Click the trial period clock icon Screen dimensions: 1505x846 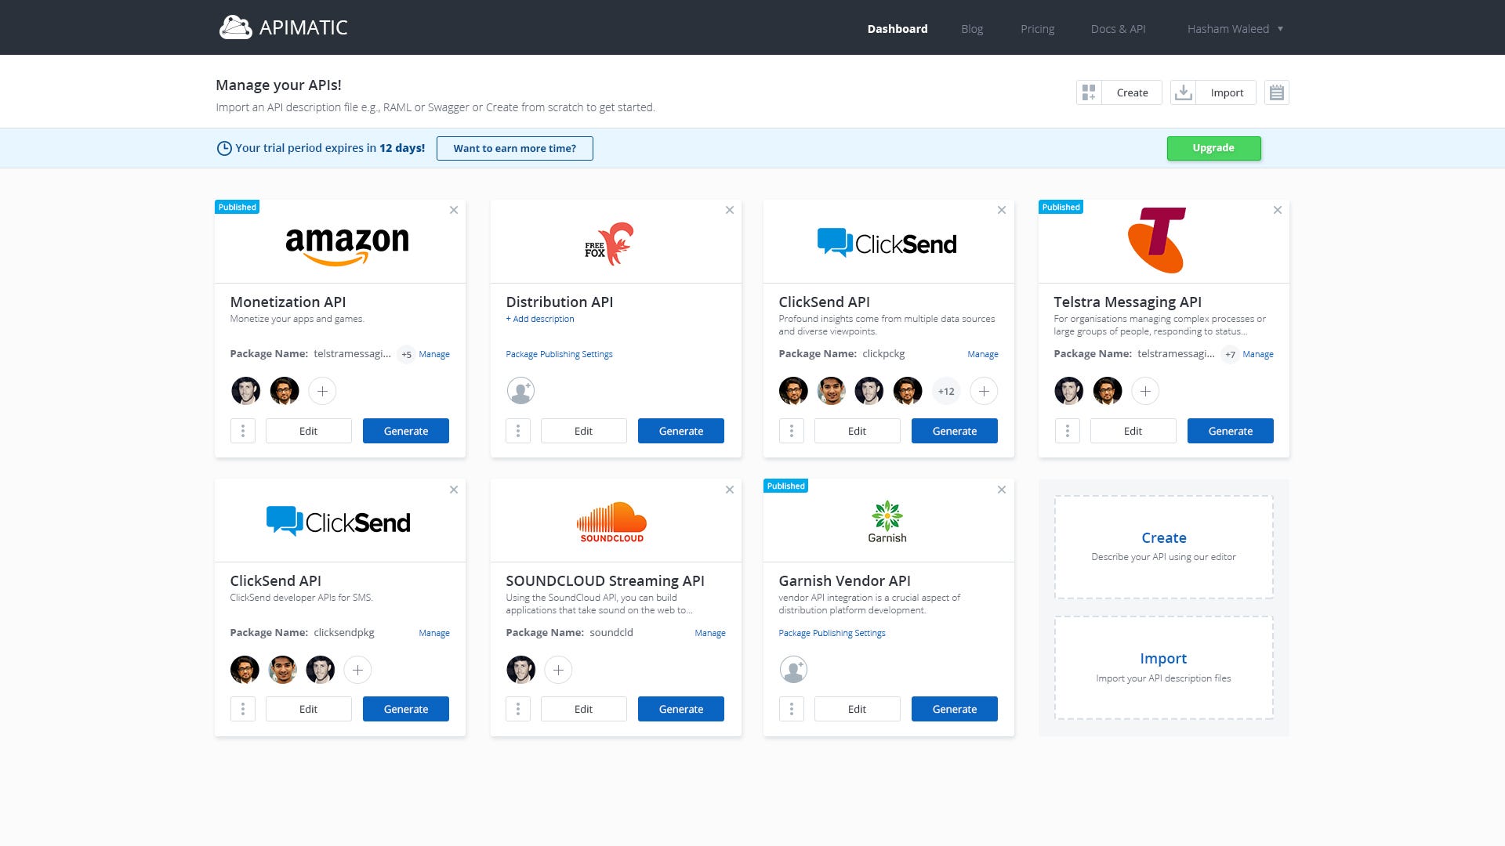224,148
